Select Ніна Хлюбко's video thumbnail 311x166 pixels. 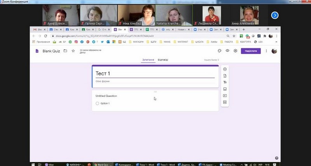pyautogui.click(x=136, y=15)
